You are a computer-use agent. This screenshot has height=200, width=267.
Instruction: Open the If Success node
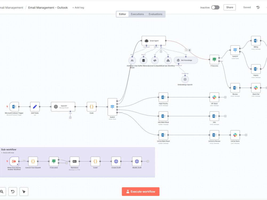[214, 59]
